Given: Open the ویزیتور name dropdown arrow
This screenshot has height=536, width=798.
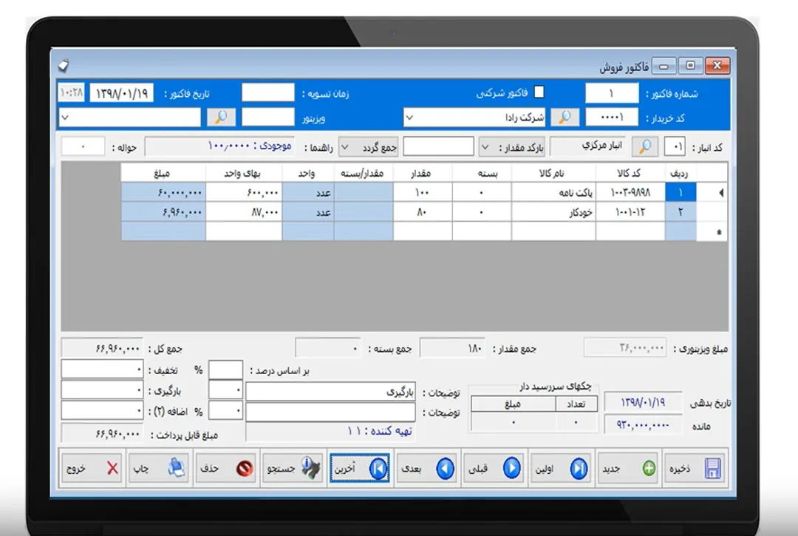Looking at the screenshot, I should [x=64, y=118].
